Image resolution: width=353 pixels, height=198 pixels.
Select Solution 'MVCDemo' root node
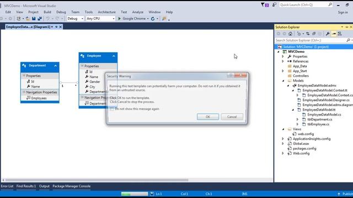click(306, 47)
